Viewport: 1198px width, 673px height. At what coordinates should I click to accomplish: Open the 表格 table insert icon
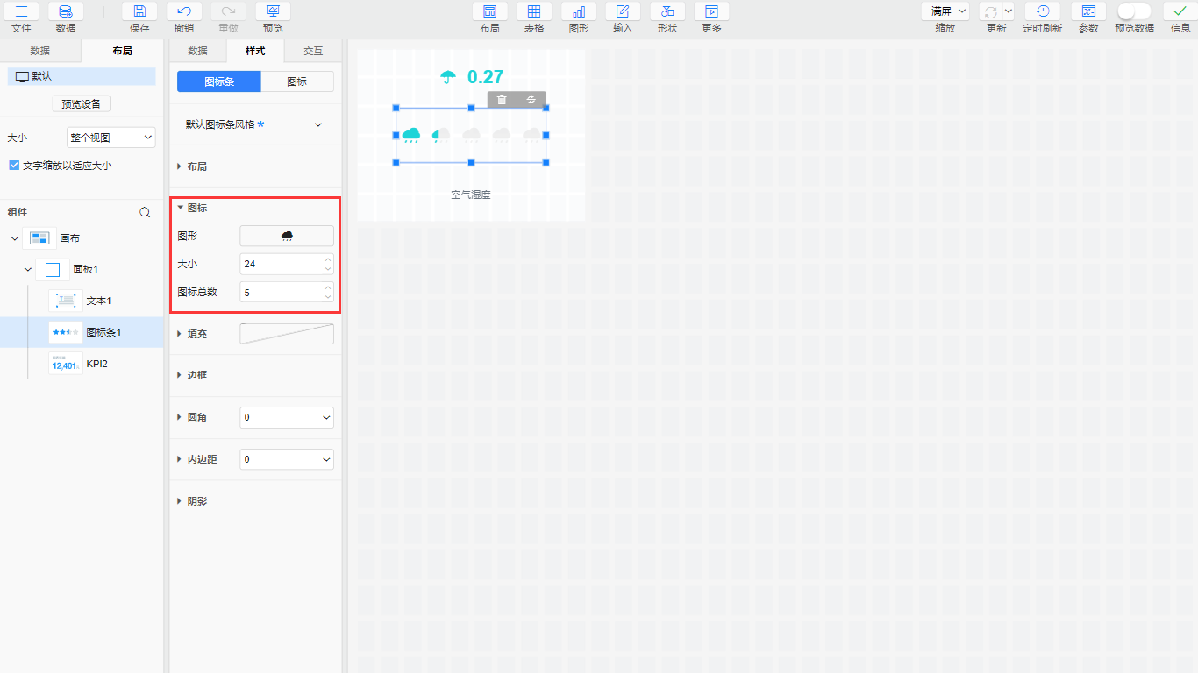click(534, 11)
